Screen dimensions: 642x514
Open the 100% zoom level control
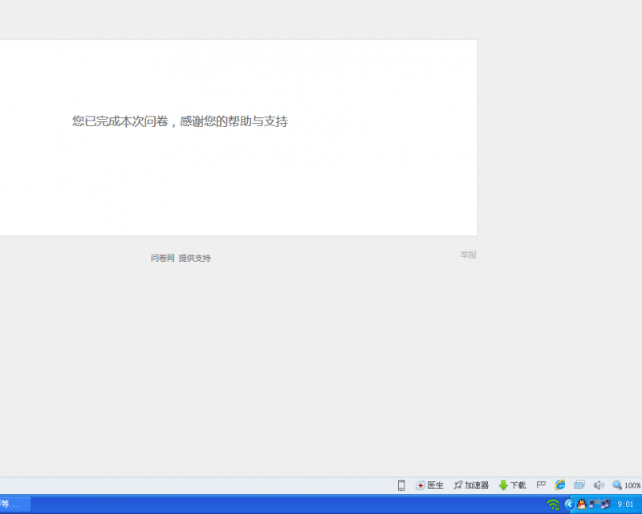coord(627,485)
